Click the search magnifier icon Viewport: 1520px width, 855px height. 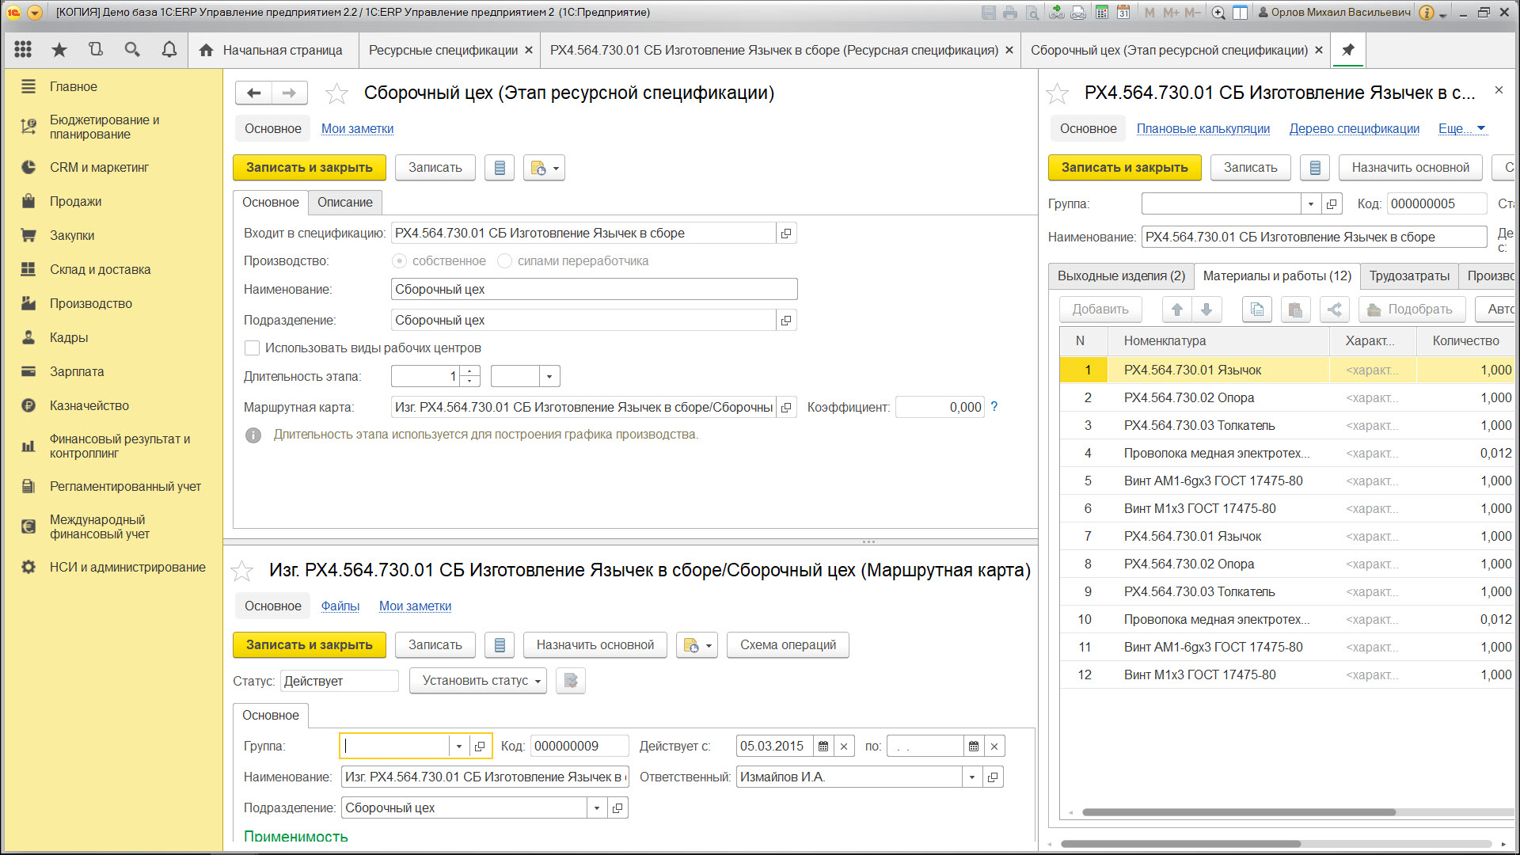point(132,50)
